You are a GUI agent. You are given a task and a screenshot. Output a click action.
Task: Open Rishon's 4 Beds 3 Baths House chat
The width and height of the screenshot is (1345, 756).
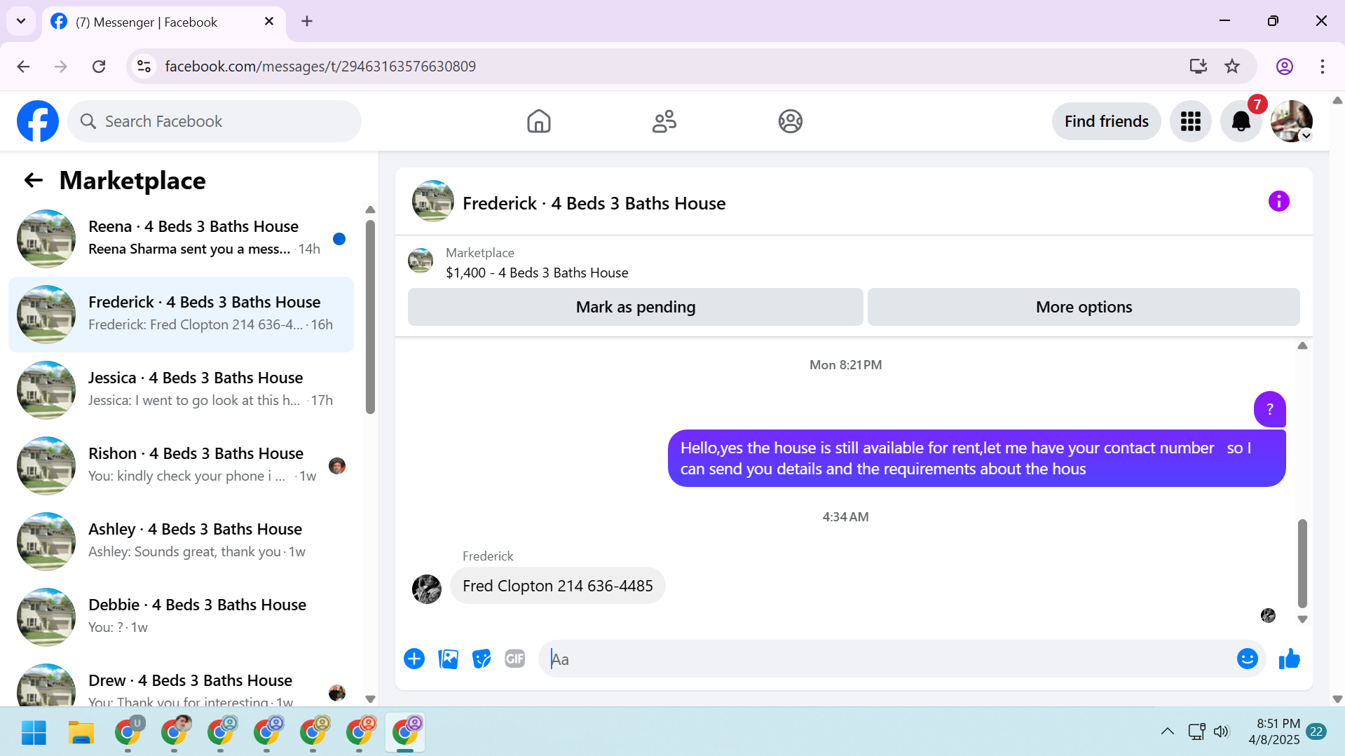tap(181, 466)
